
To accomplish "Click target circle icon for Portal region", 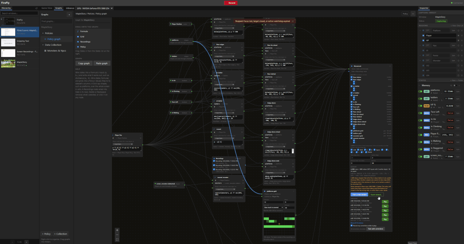I will [x=458, y=56].
